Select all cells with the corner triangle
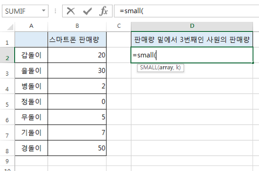This screenshot has width=259, height=171. [10, 27]
